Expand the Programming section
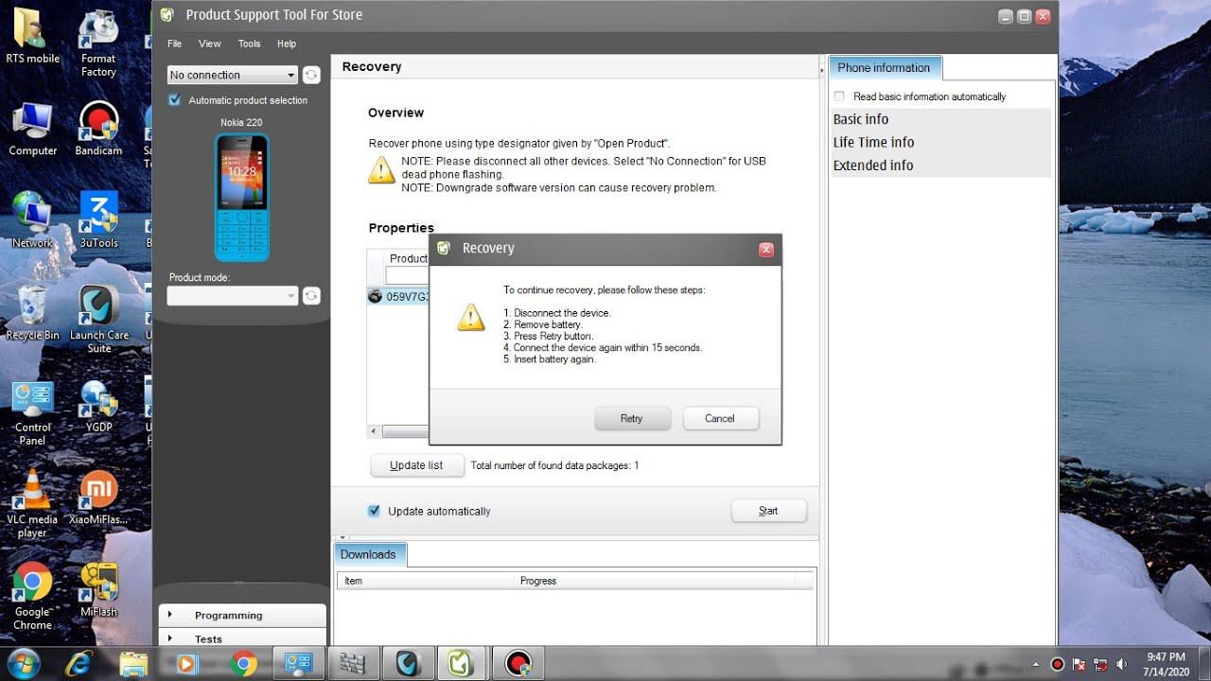Screen dimensions: 1211x681 (x=242, y=615)
